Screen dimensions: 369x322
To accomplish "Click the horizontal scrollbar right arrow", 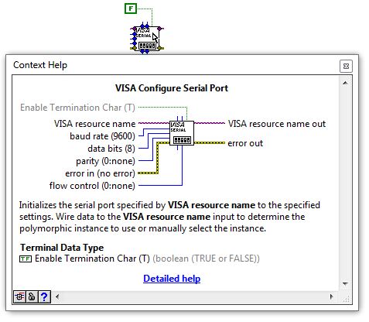I will pyautogui.click(x=332, y=297).
